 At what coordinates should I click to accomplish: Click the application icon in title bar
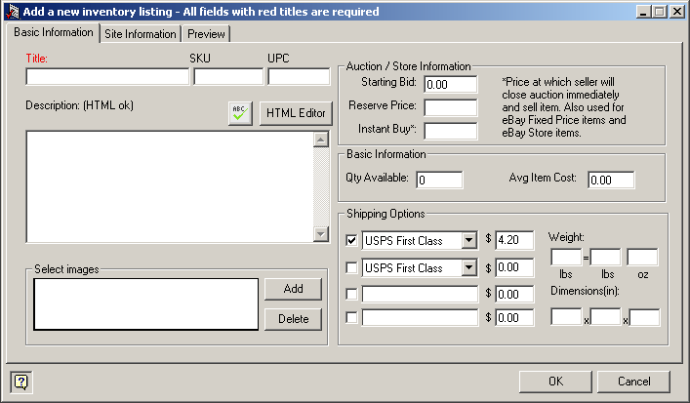click(x=11, y=12)
